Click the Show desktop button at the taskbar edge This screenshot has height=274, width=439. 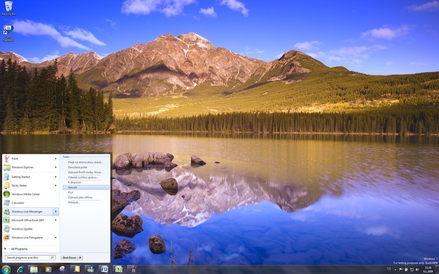[437, 270]
